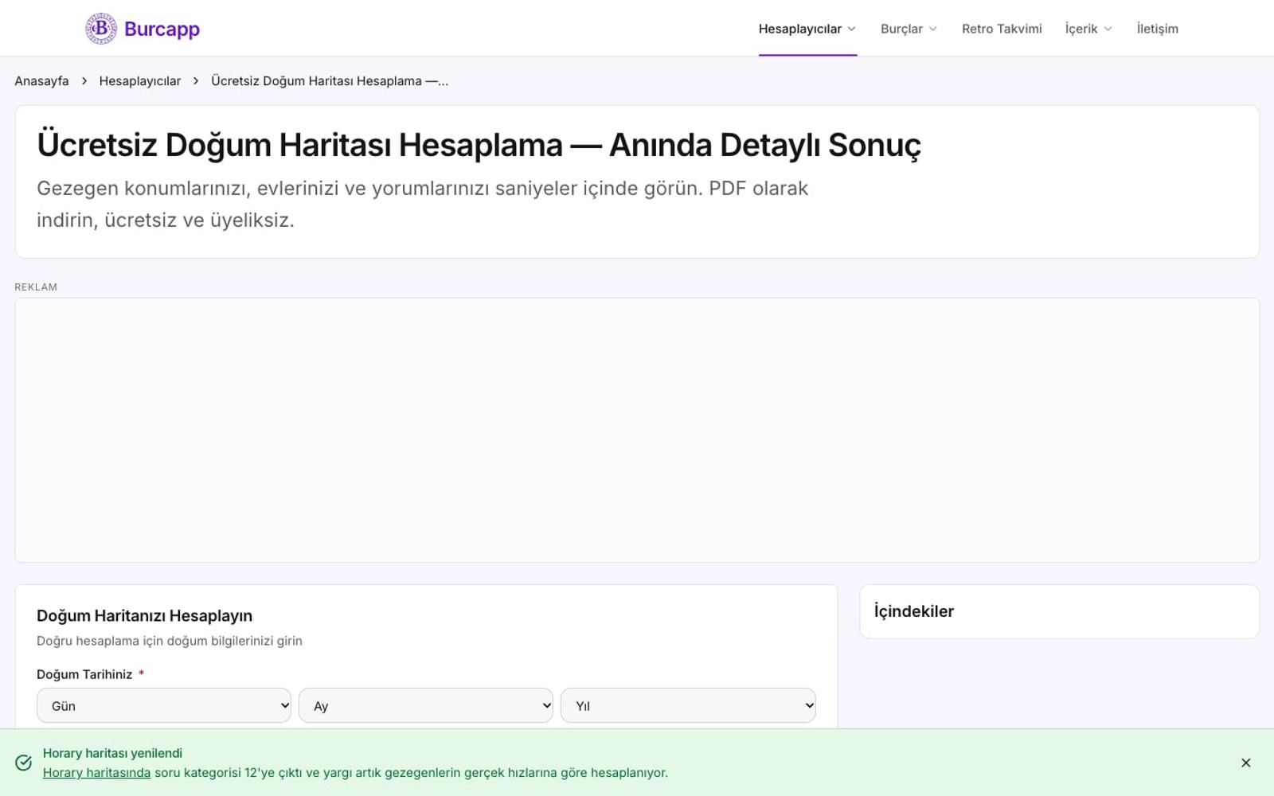Viewport: 1274px width, 796px height.
Task: Dismiss the Horary haritası notification
Action: pyautogui.click(x=1245, y=763)
